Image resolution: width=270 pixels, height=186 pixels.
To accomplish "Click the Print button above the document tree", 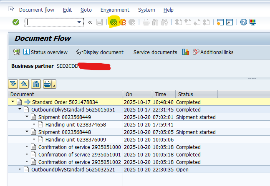I will (47, 84).
